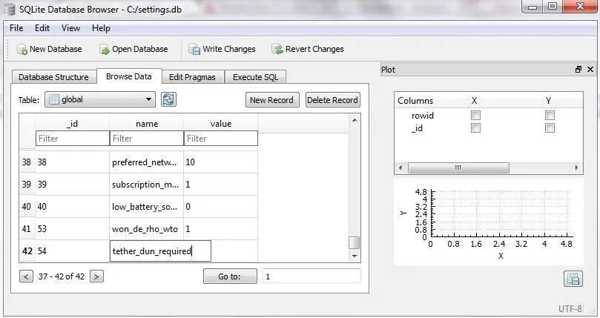This screenshot has width=600, height=318.
Task: Click the New Database toolbar icon
Action: 22,49
